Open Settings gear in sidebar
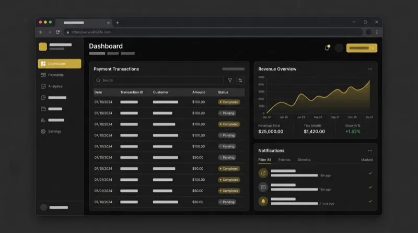This screenshot has height=233, width=418. click(54, 131)
